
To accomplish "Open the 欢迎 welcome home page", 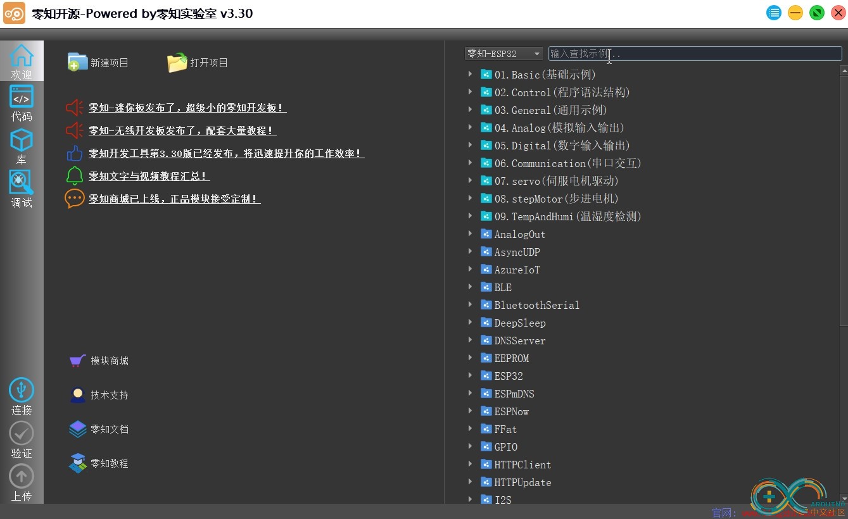I will (22, 61).
